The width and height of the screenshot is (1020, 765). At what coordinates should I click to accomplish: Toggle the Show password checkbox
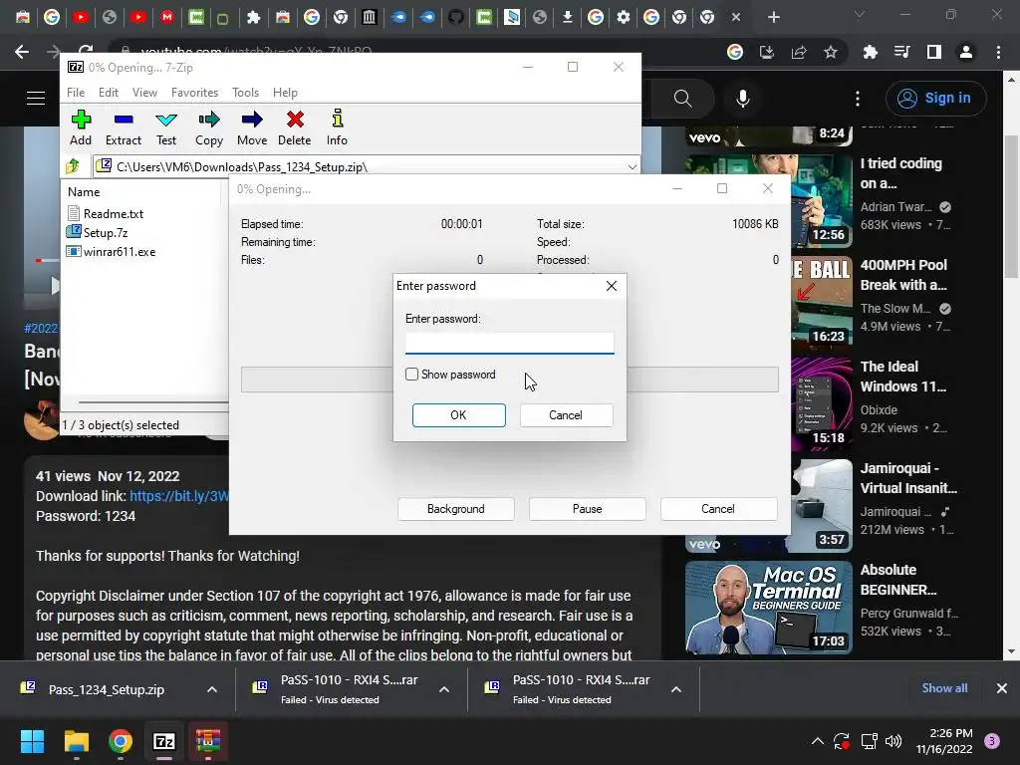411,375
